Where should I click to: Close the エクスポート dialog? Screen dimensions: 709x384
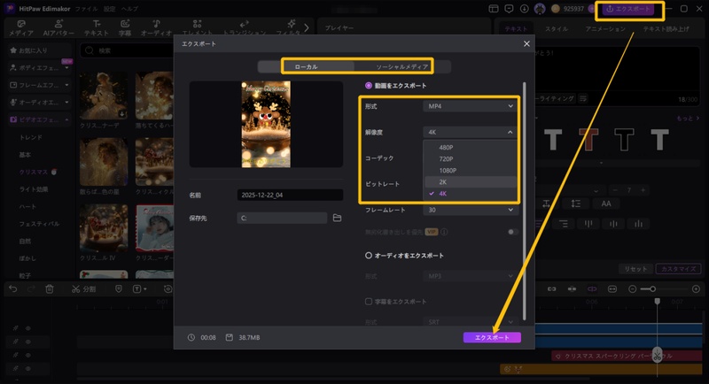tap(526, 43)
